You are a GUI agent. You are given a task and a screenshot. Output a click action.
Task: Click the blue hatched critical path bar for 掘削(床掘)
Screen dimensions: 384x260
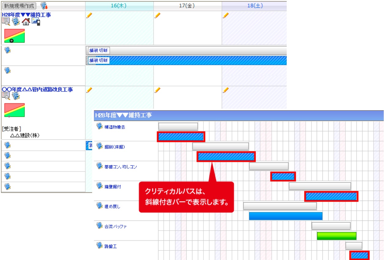click(226, 156)
